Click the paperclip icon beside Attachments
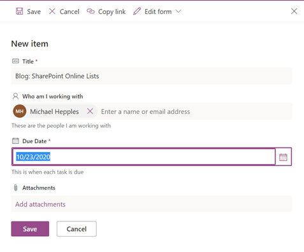Viewport: 304px width, 252px height. 15,188
